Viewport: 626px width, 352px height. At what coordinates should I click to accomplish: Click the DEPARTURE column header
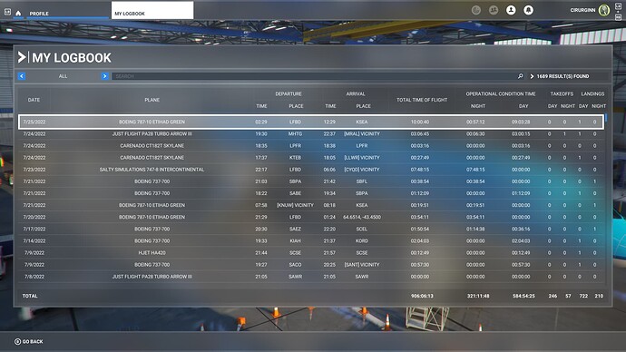click(289, 93)
